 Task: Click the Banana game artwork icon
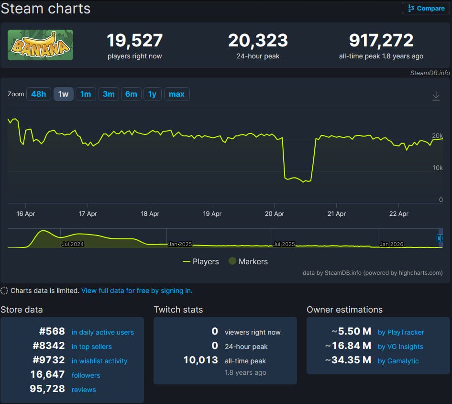coord(40,45)
